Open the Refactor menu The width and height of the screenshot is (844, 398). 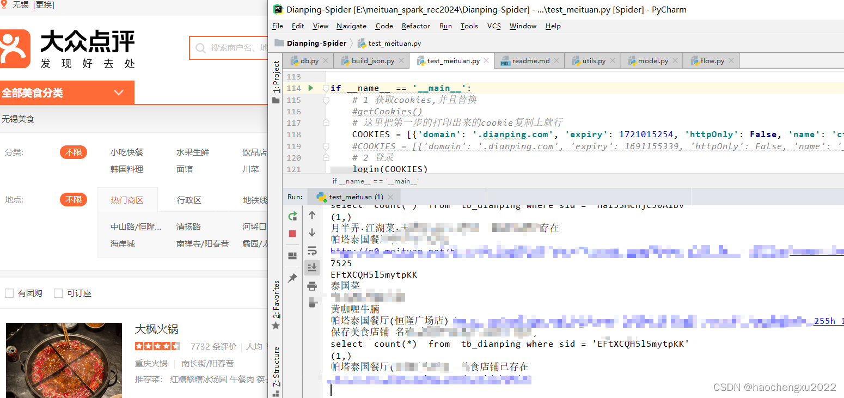click(416, 26)
